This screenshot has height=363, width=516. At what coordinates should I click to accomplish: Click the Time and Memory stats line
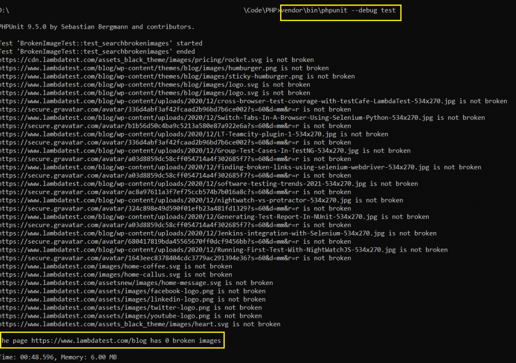click(58, 357)
